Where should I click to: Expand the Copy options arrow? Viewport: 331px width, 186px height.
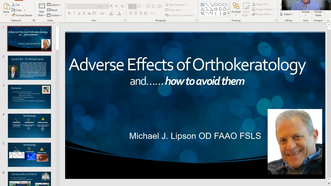tap(25, 10)
